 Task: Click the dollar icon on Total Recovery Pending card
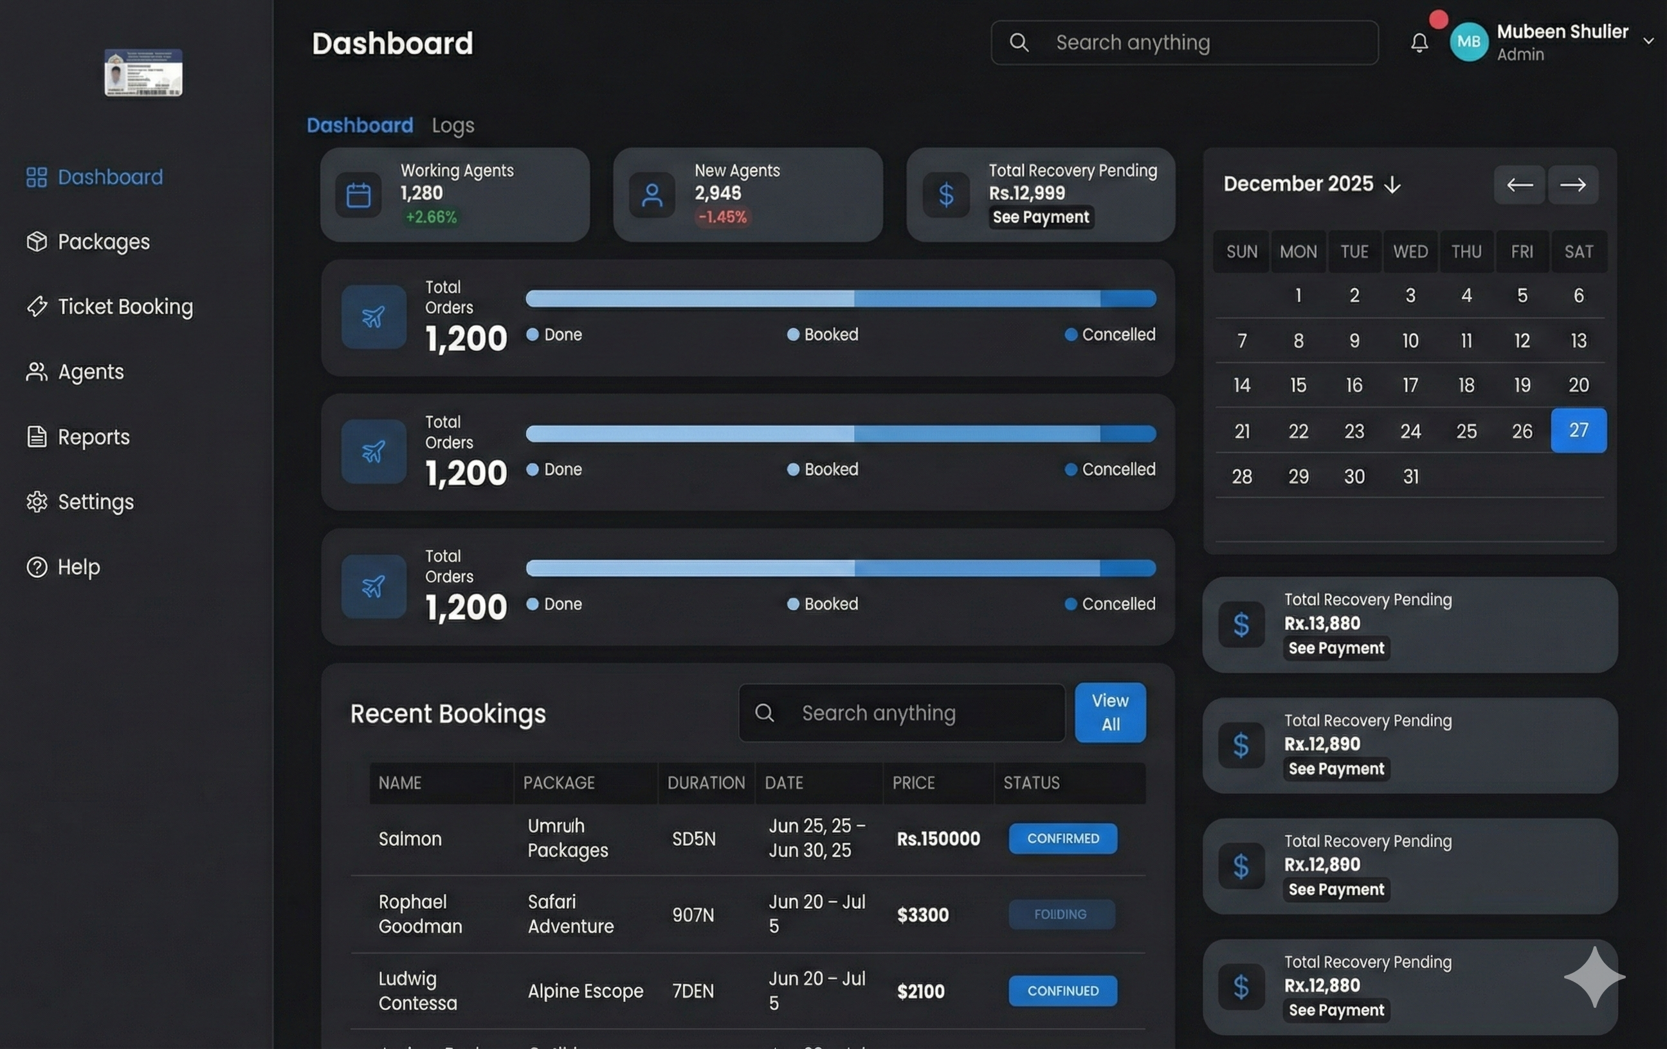945,195
